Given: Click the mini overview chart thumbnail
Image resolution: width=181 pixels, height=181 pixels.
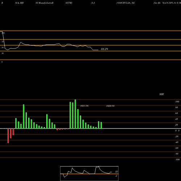Looking at the screenshot, I should (89, 173).
